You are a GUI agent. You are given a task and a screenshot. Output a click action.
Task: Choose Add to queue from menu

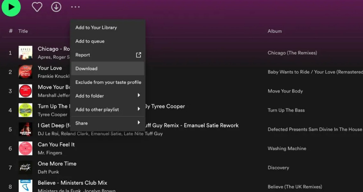(x=108, y=41)
